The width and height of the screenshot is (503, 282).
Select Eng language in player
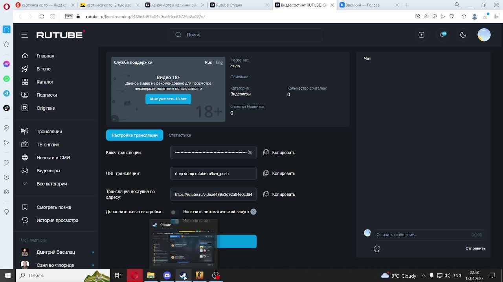pos(219,62)
